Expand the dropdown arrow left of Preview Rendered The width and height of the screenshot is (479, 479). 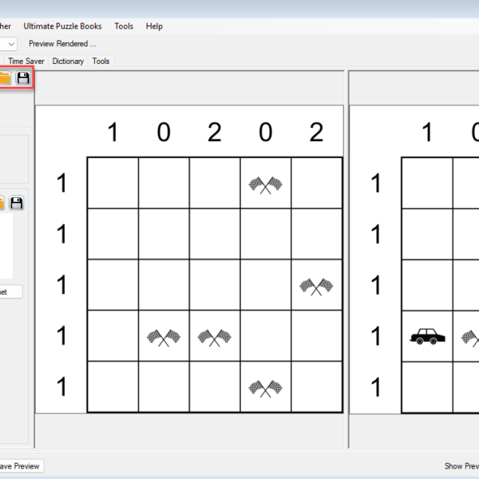pos(10,44)
